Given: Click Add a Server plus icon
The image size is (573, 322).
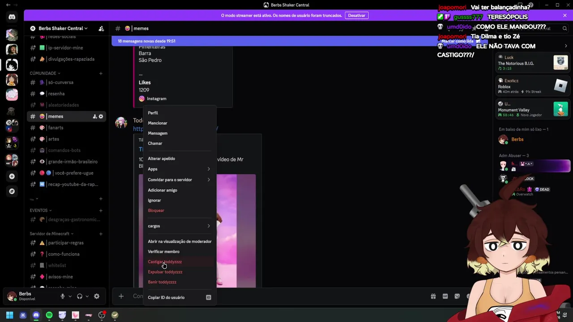Looking at the screenshot, I should click(x=12, y=176).
